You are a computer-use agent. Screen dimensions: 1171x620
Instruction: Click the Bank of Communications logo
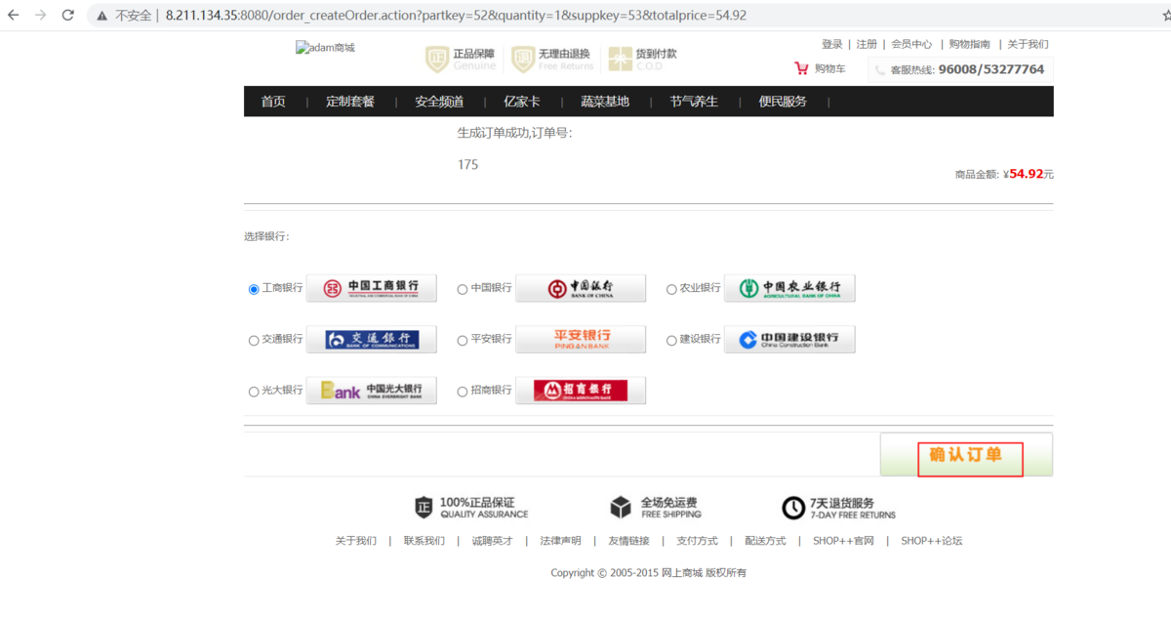[372, 339]
